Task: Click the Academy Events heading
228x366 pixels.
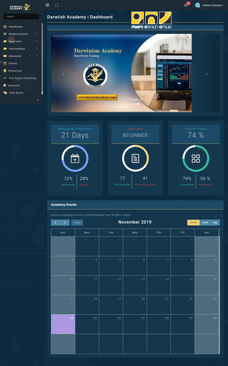Action: [64, 205]
